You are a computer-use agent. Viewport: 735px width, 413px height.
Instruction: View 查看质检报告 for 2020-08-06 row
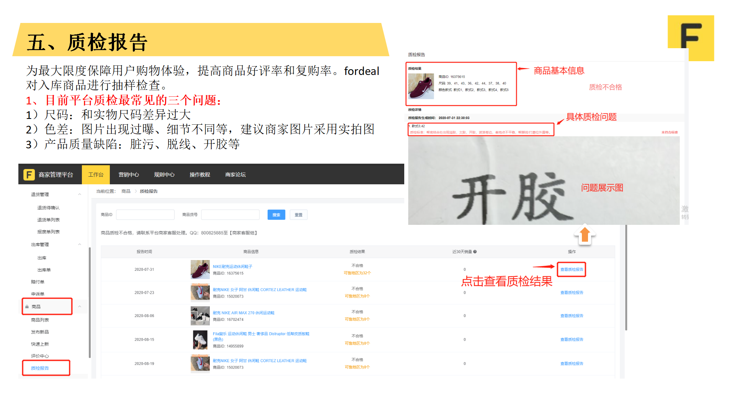click(x=572, y=316)
